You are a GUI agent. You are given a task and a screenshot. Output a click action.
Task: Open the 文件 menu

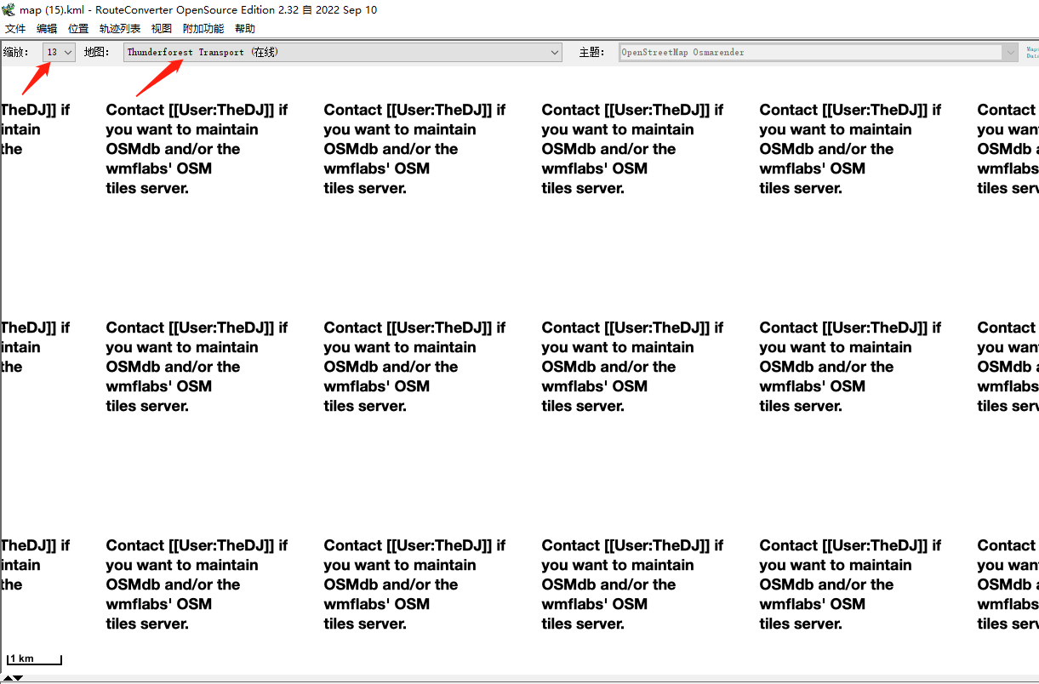(x=15, y=29)
